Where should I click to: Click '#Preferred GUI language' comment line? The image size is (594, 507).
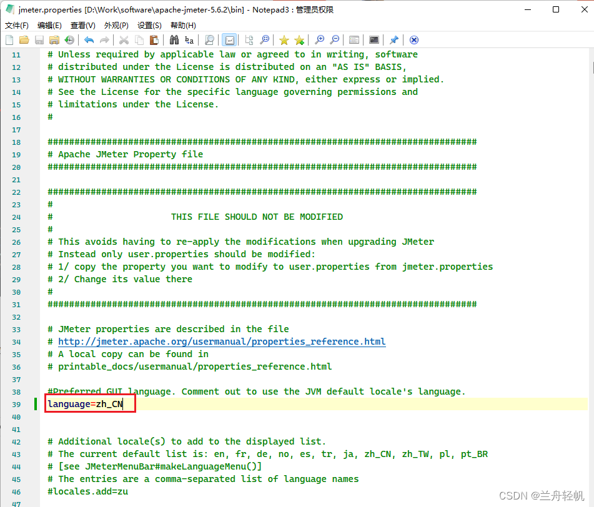pos(257,391)
